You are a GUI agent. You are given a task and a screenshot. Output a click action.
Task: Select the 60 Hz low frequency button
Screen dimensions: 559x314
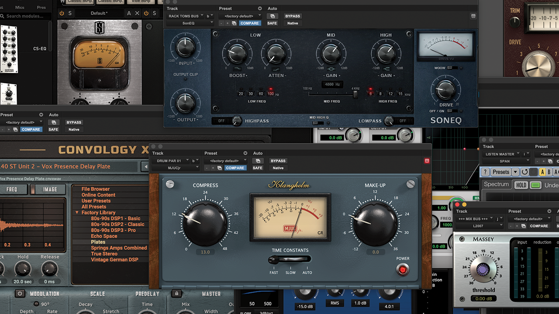click(x=261, y=94)
